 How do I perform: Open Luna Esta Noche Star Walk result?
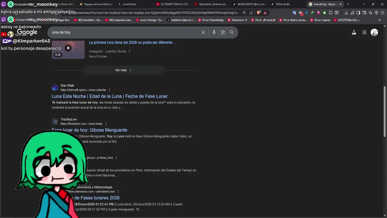tap(109, 96)
